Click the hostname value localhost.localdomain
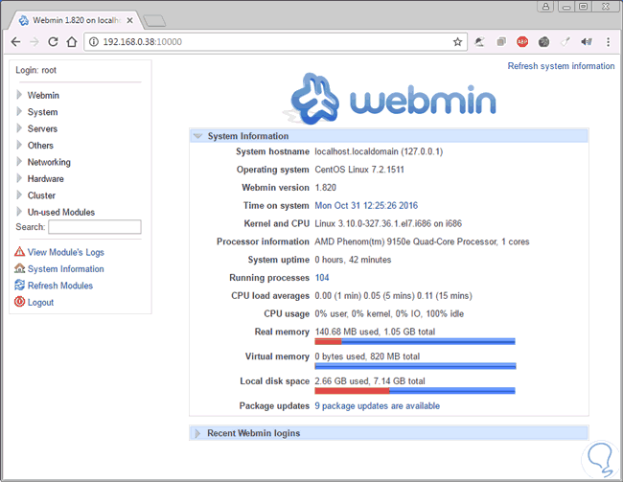The height and width of the screenshot is (482, 623). [x=379, y=151]
